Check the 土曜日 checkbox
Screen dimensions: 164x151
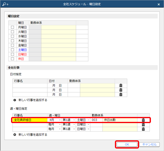pyautogui.click(x=12, y=50)
